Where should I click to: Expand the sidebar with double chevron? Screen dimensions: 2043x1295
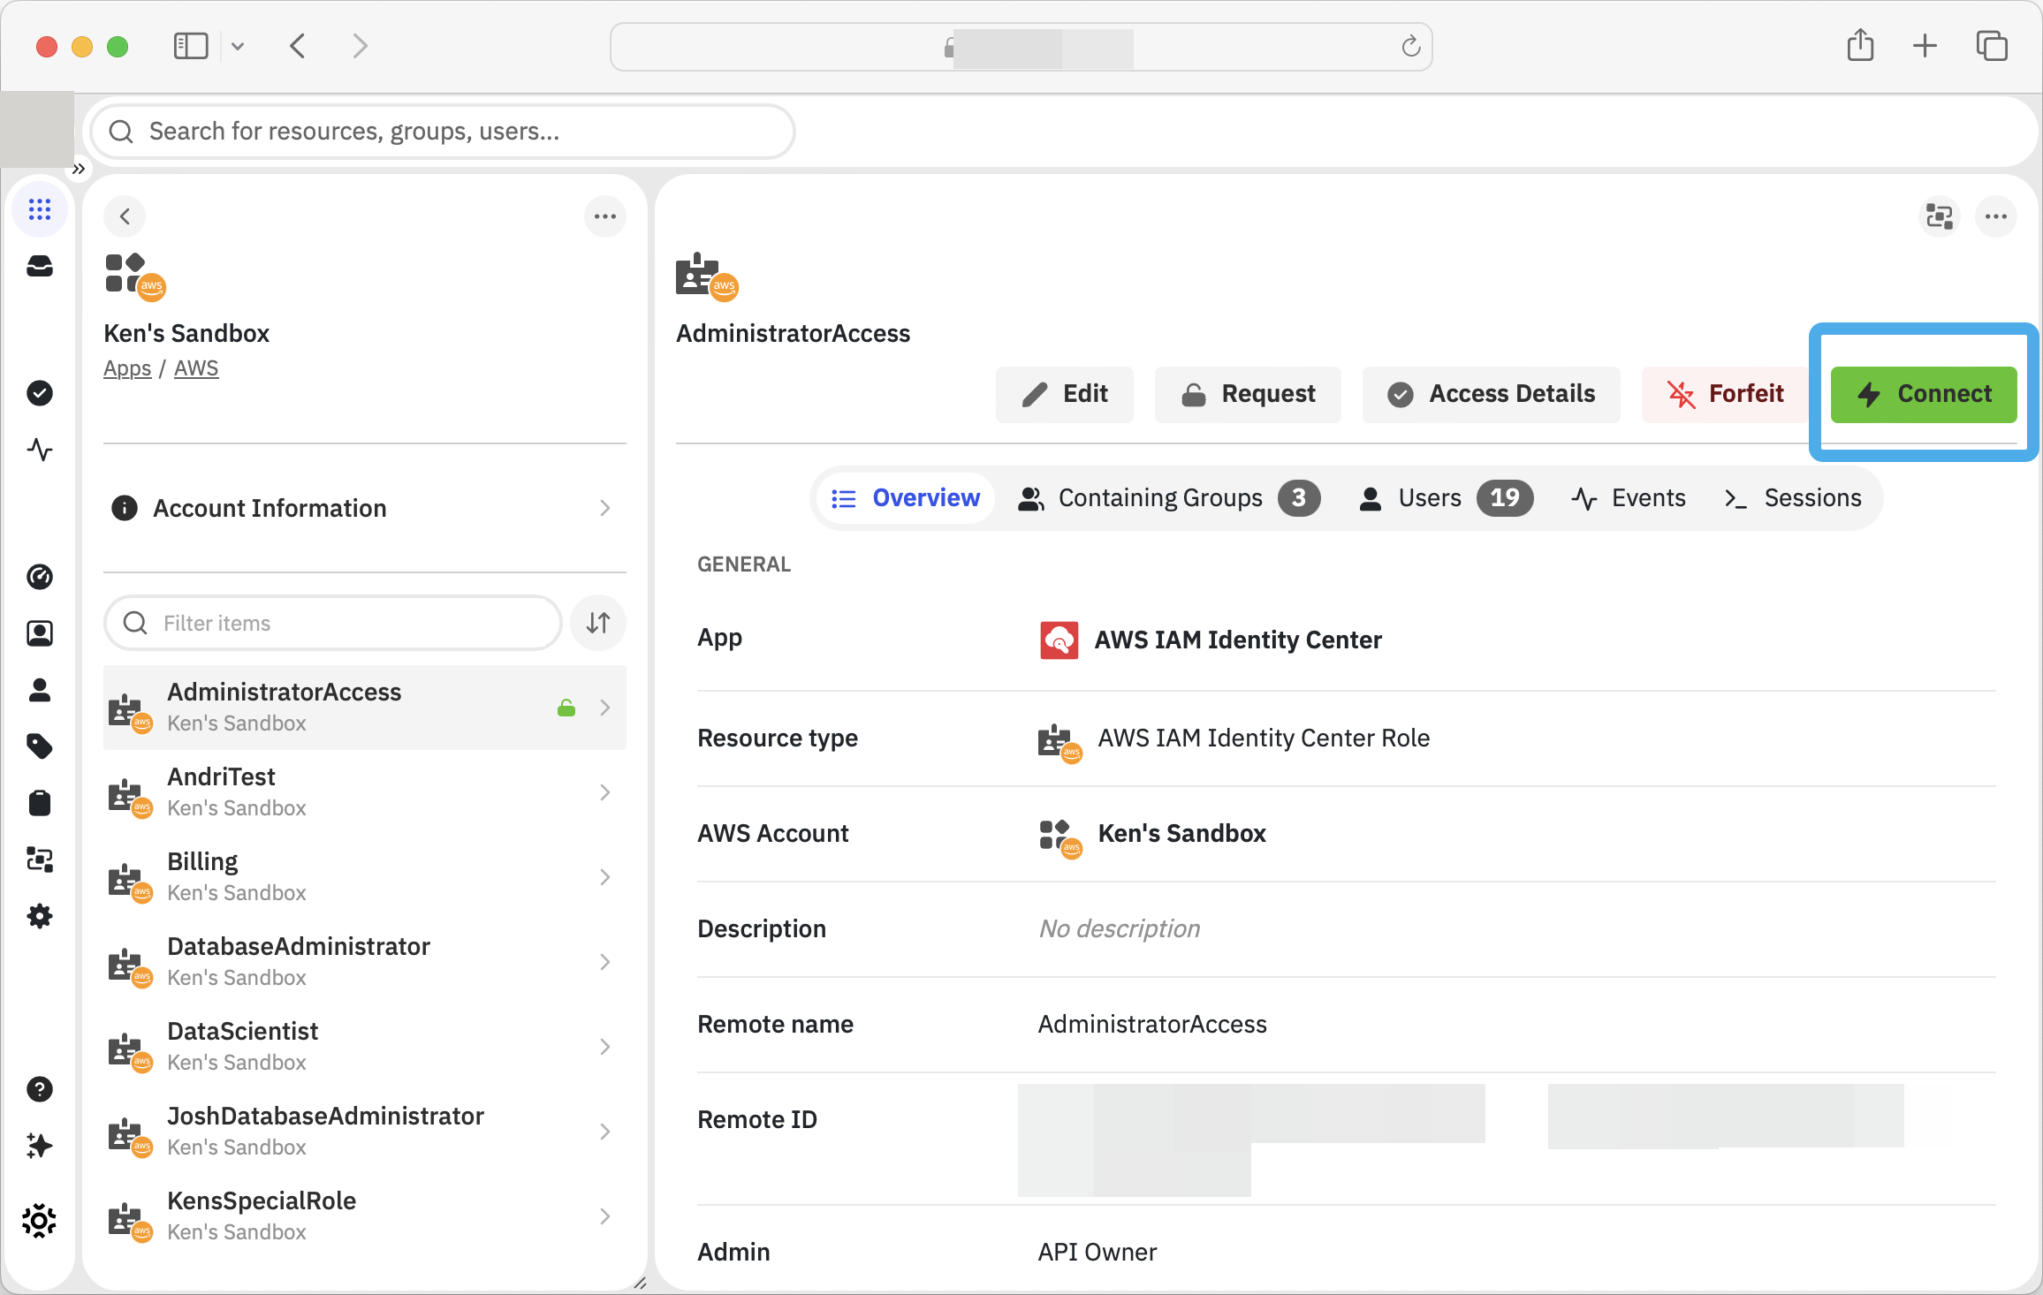click(79, 169)
